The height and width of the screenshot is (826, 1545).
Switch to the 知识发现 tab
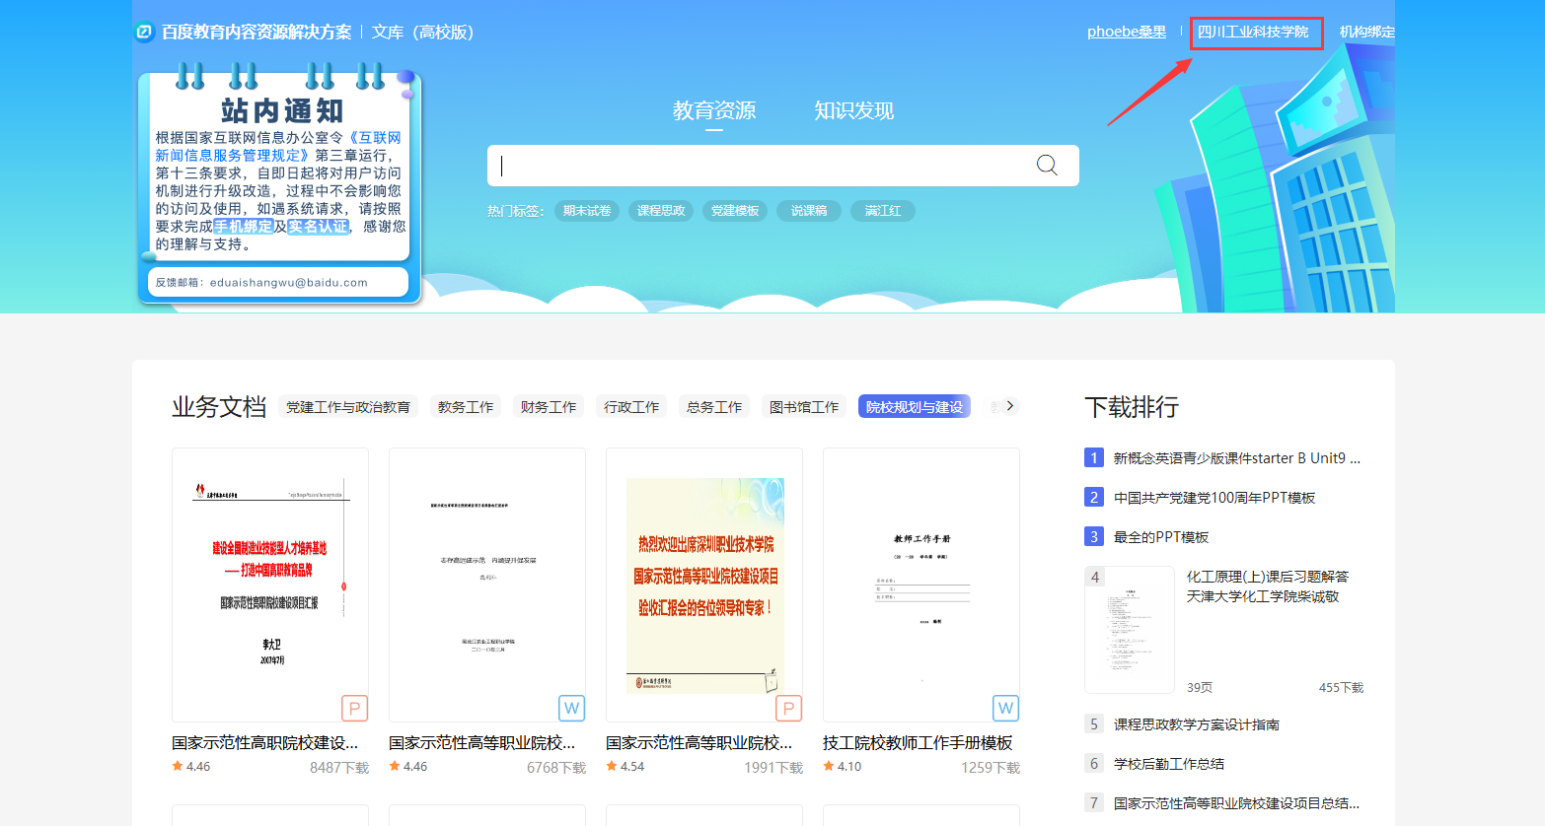coord(853,110)
